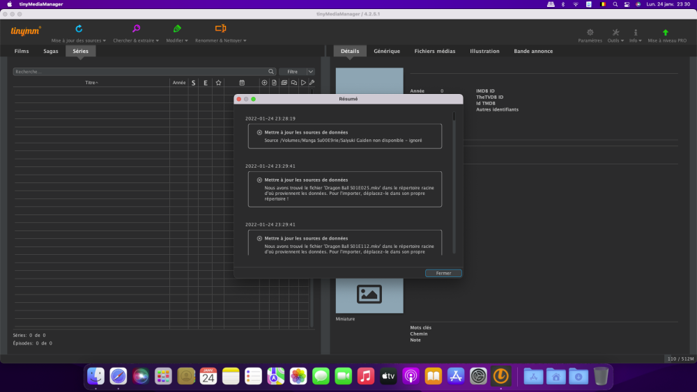
Task: Open the tinyMediaManager icon in the Dock
Action: pos(500,377)
